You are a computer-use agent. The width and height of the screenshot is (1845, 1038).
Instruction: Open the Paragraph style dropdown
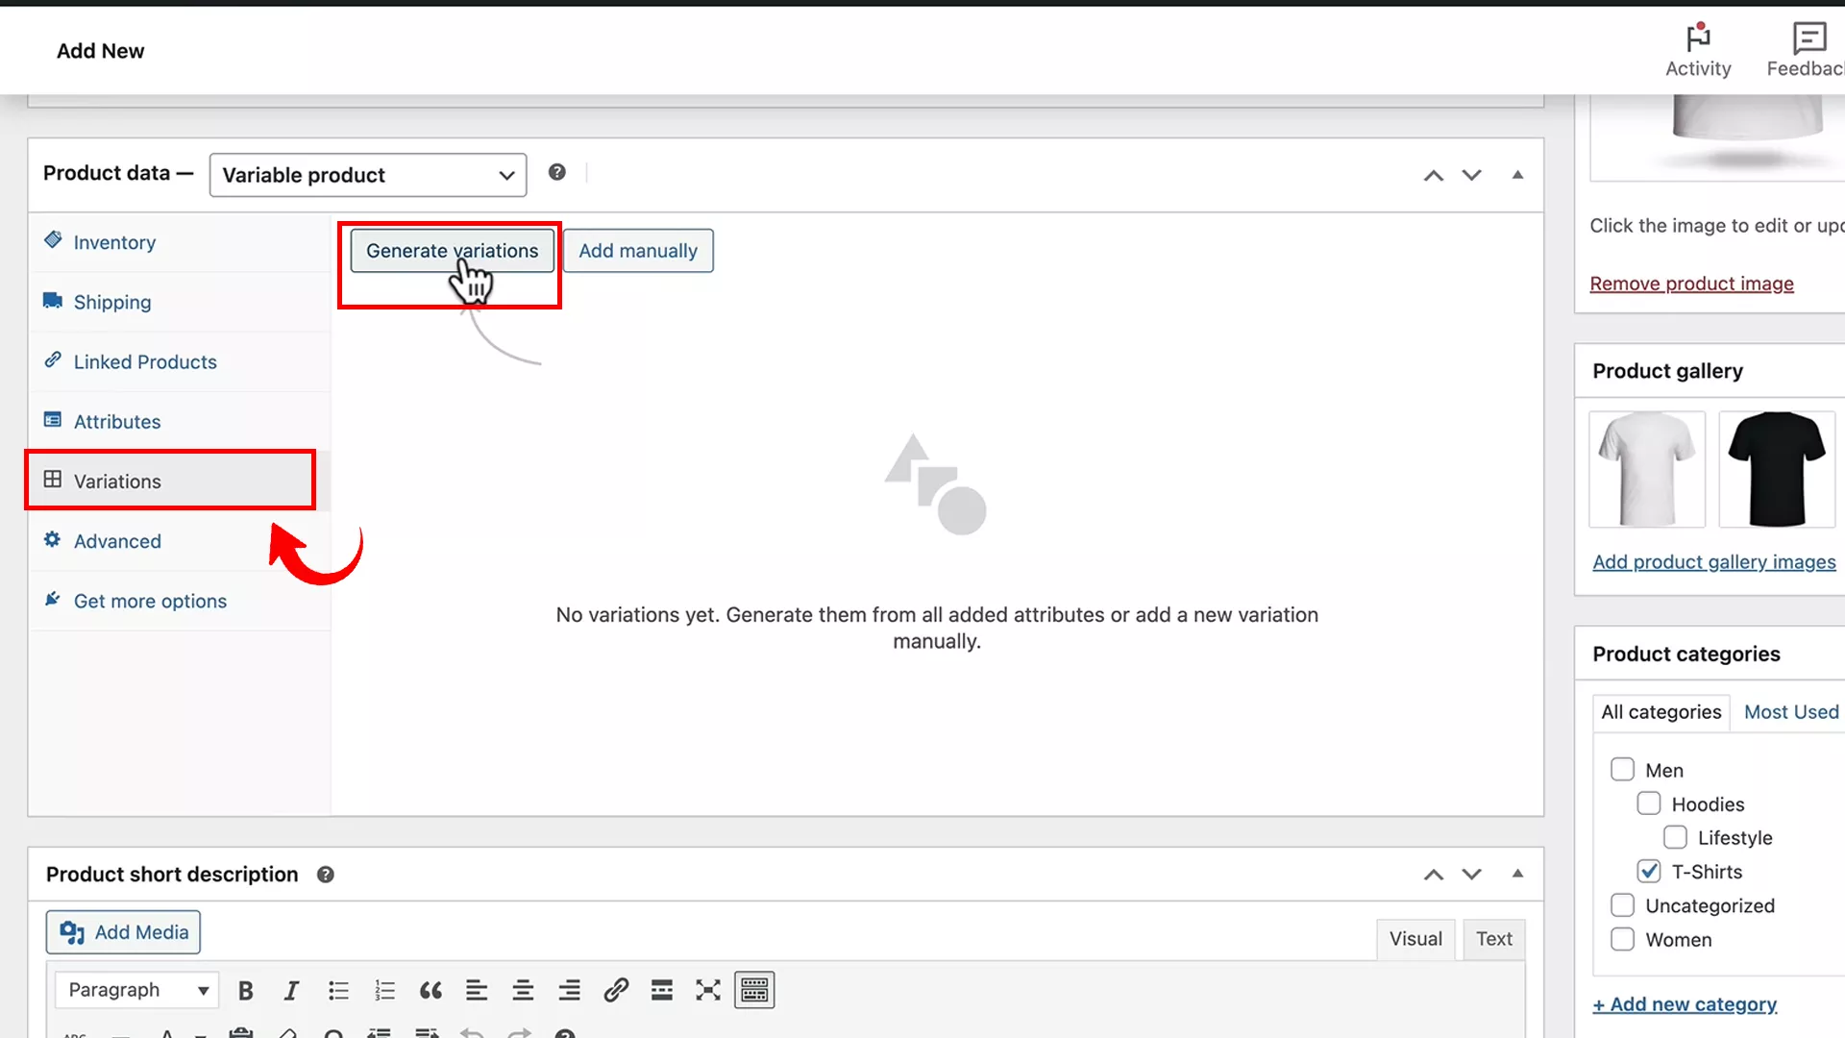[135, 990]
